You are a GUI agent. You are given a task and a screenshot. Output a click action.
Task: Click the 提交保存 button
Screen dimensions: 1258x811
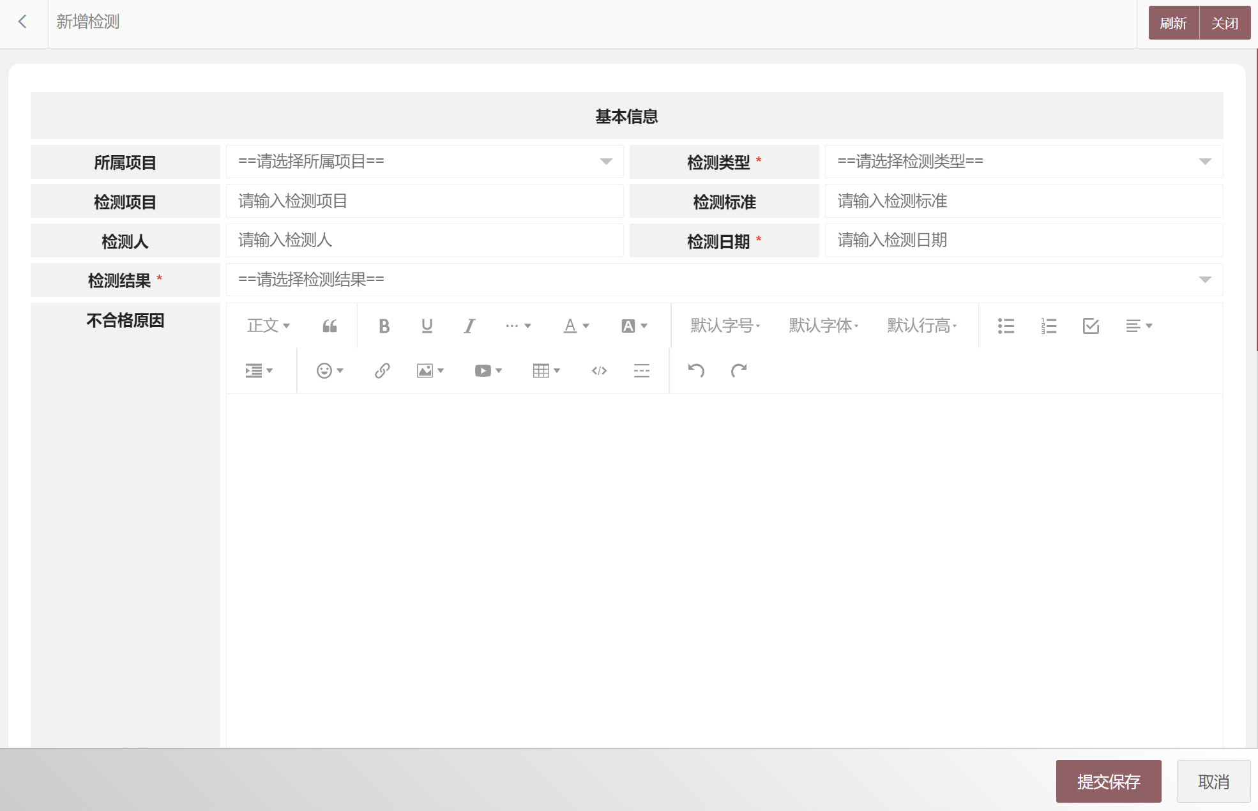(1108, 781)
